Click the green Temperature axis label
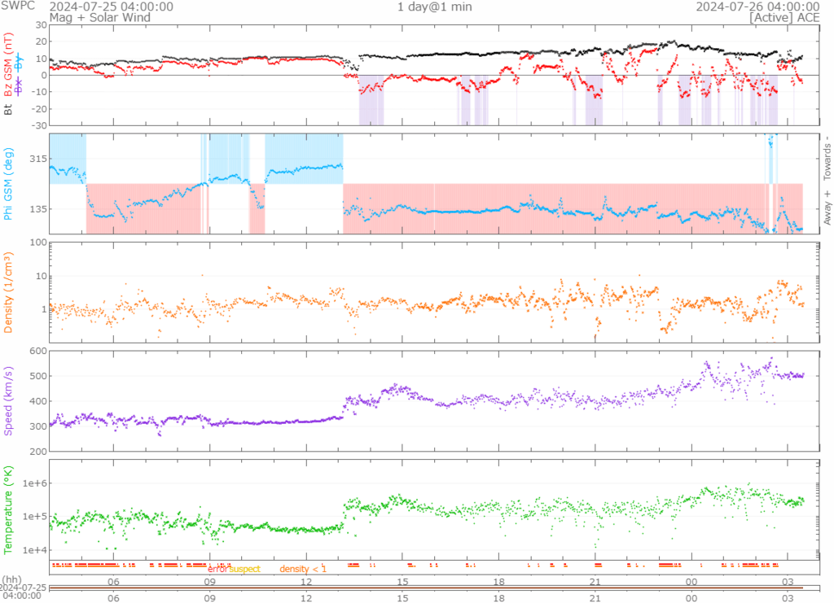 (x=9, y=509)
